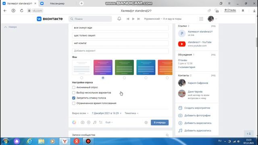
Task: Open 'Тематика' topic dropdown
Action: [x=131, y=113]
